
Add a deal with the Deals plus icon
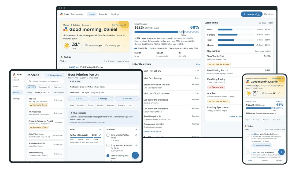100,129
